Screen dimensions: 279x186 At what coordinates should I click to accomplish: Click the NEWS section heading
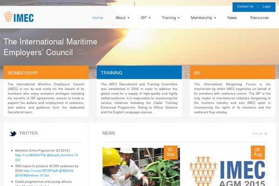click(109, 133)
